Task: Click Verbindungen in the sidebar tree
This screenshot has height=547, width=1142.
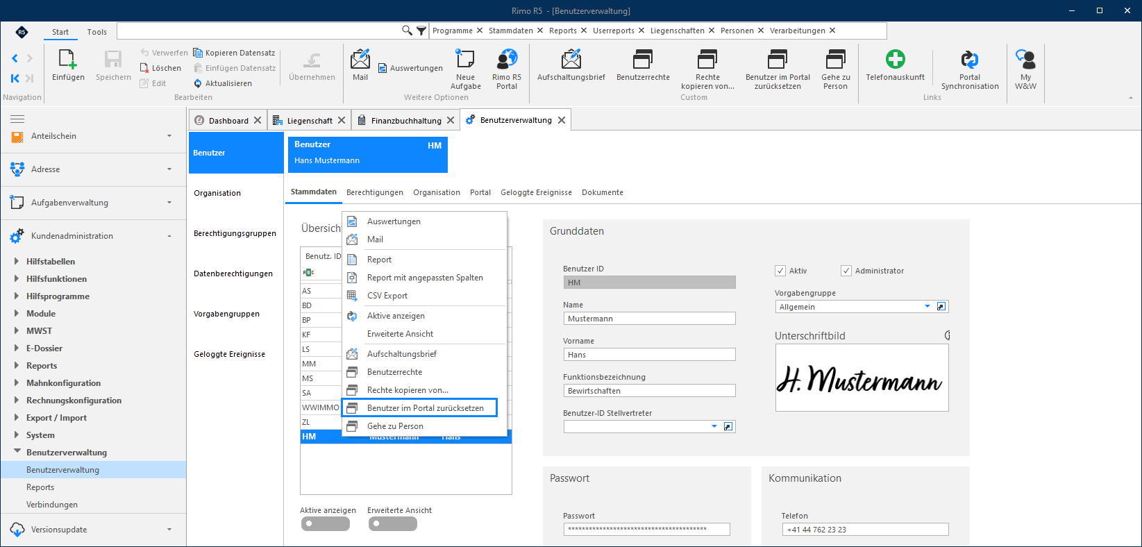Action: click(52, 505)
